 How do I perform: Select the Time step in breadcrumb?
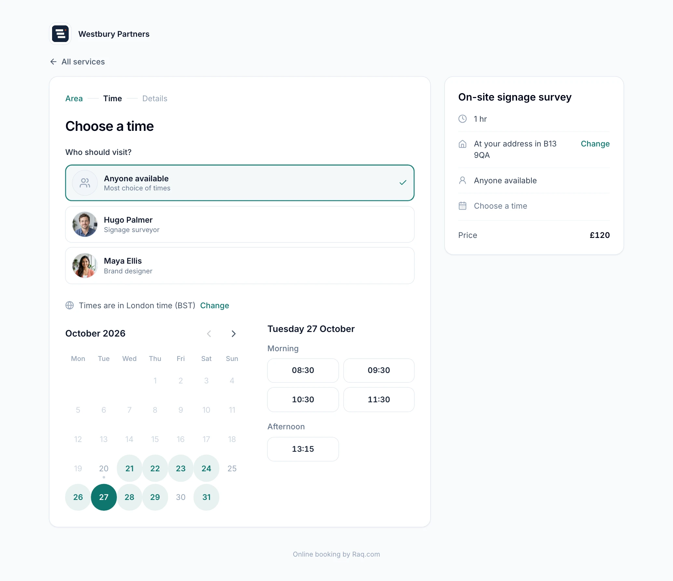113,99
